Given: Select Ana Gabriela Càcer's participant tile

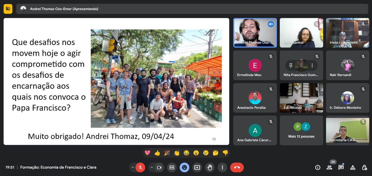Looking at the screenshot, I should pyautogui.click(x=255, y=130).
